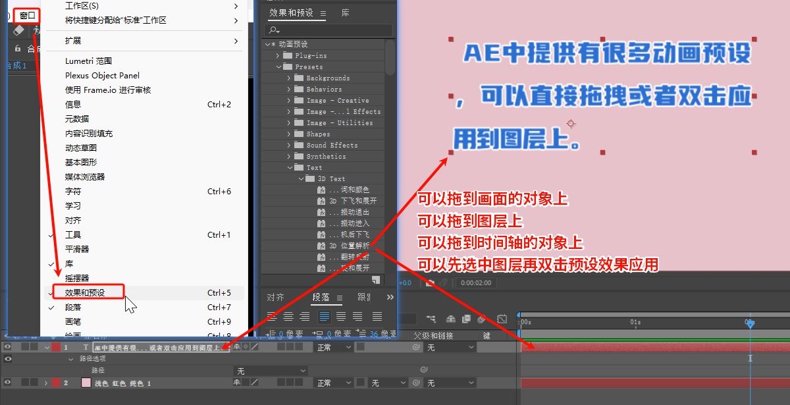Click the pink solid swatch on layer 2
790x405 pixels.
pyautogui.click(x=86, y=383)
